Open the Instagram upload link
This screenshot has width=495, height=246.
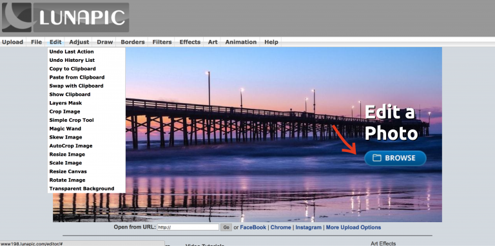tap(309, 227)
